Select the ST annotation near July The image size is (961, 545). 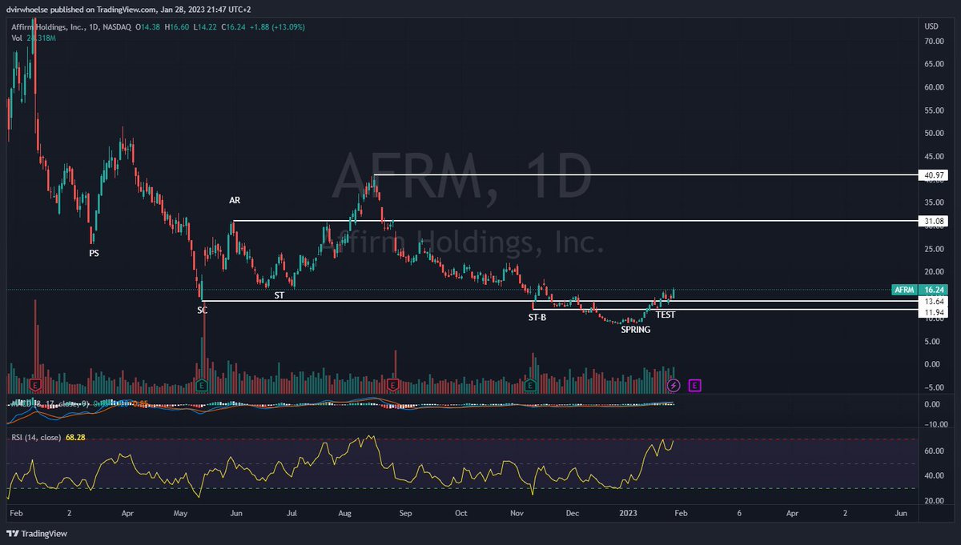[279, 295]
